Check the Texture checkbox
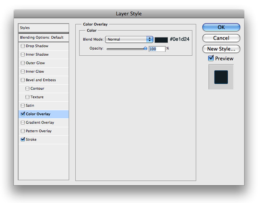This screenshot has width=258, height=203. (x=27, y=97)
